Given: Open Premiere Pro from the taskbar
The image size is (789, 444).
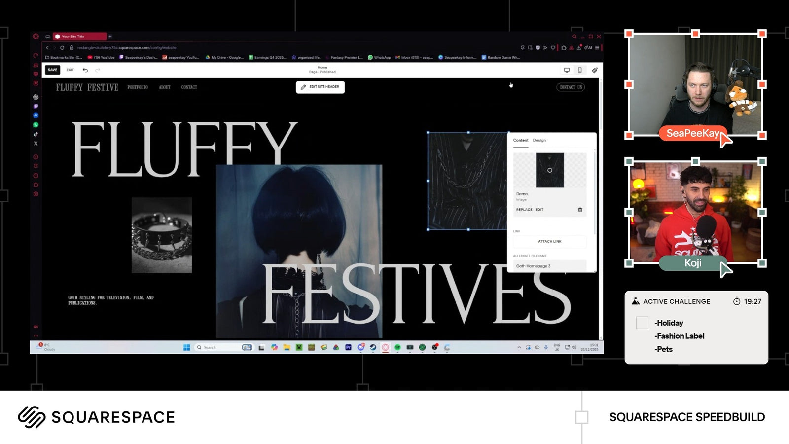Looking at the screenshot, I should [x=348, y=347].
